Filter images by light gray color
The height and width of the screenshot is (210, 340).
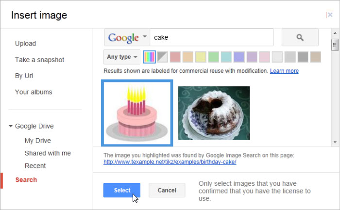click(290, 57)
